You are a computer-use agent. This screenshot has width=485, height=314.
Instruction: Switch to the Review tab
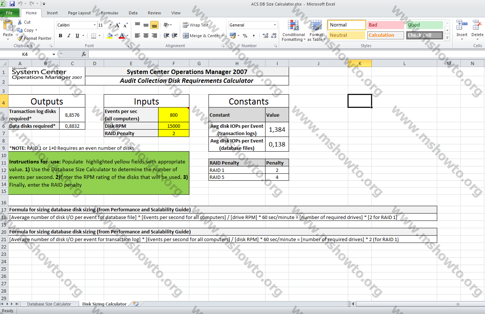154,13
